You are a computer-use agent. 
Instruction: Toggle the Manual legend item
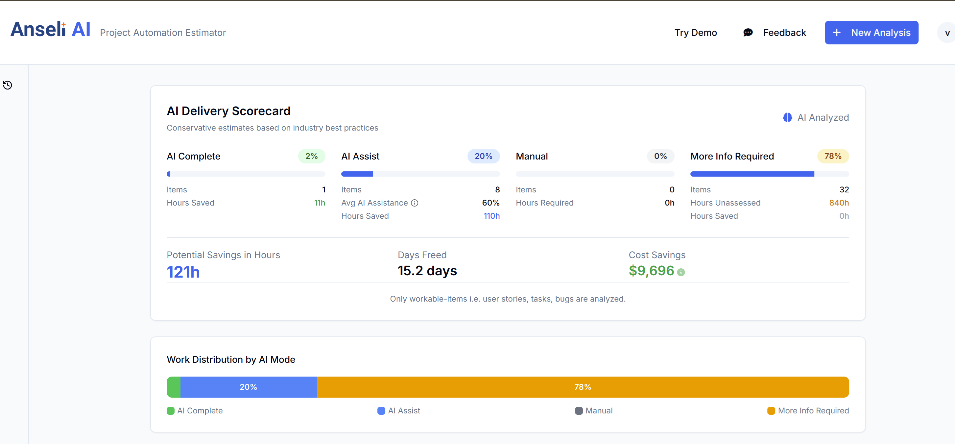pyautogui.click(x=598, y=410)
